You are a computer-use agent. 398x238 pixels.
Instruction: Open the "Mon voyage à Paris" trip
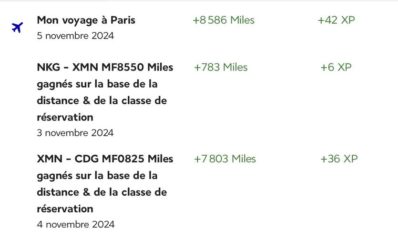86,20
